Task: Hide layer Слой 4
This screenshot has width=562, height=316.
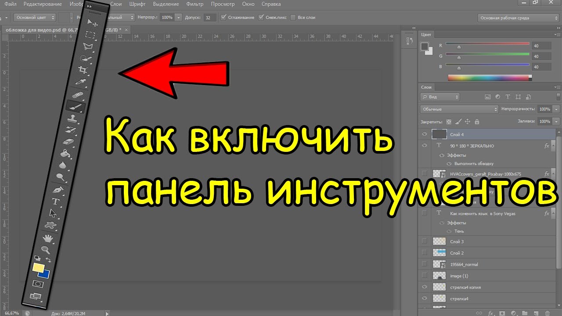Action: (x=424, y=134)
